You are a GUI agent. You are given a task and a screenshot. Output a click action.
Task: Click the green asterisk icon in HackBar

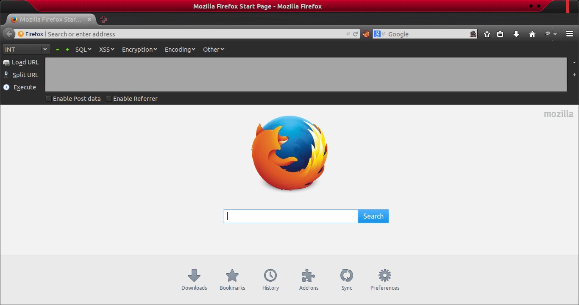(x=67, y=50)
